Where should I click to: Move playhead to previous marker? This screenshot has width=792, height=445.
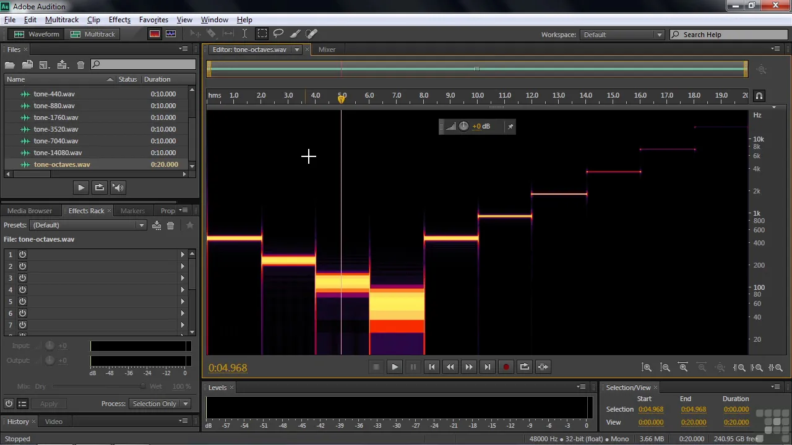coord(432,367)
